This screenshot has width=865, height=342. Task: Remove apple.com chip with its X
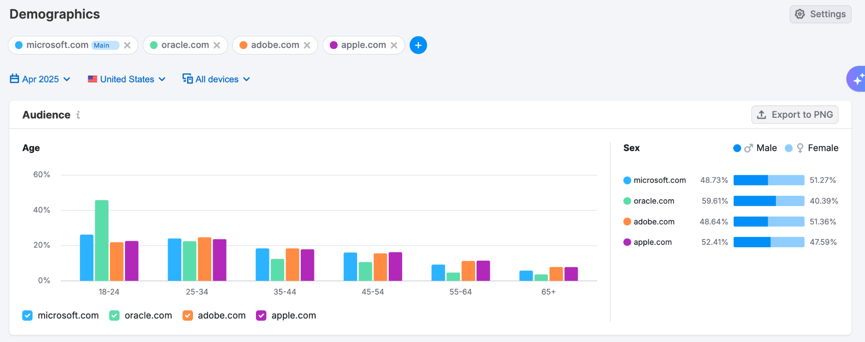[394, 45]
